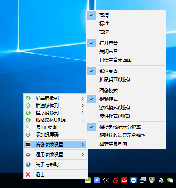
Task: Open the WeChat tray icon
Action: (x=170, y=180)
